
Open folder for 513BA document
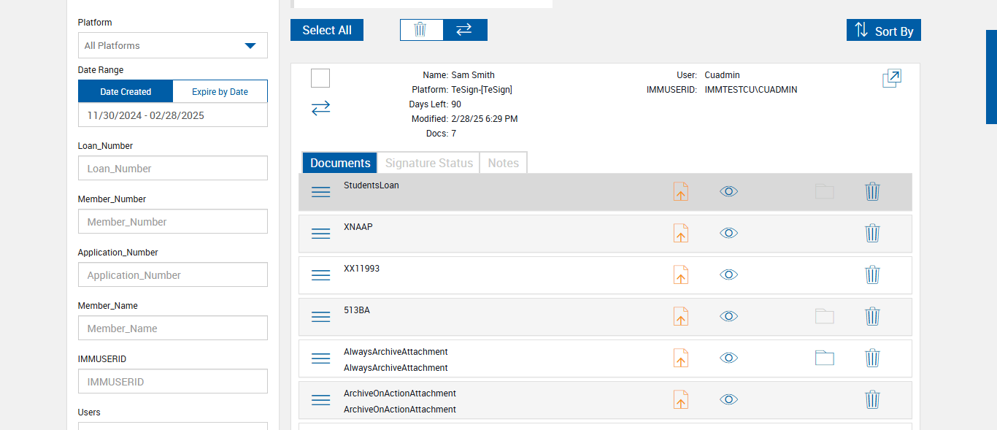coord(825,316)
